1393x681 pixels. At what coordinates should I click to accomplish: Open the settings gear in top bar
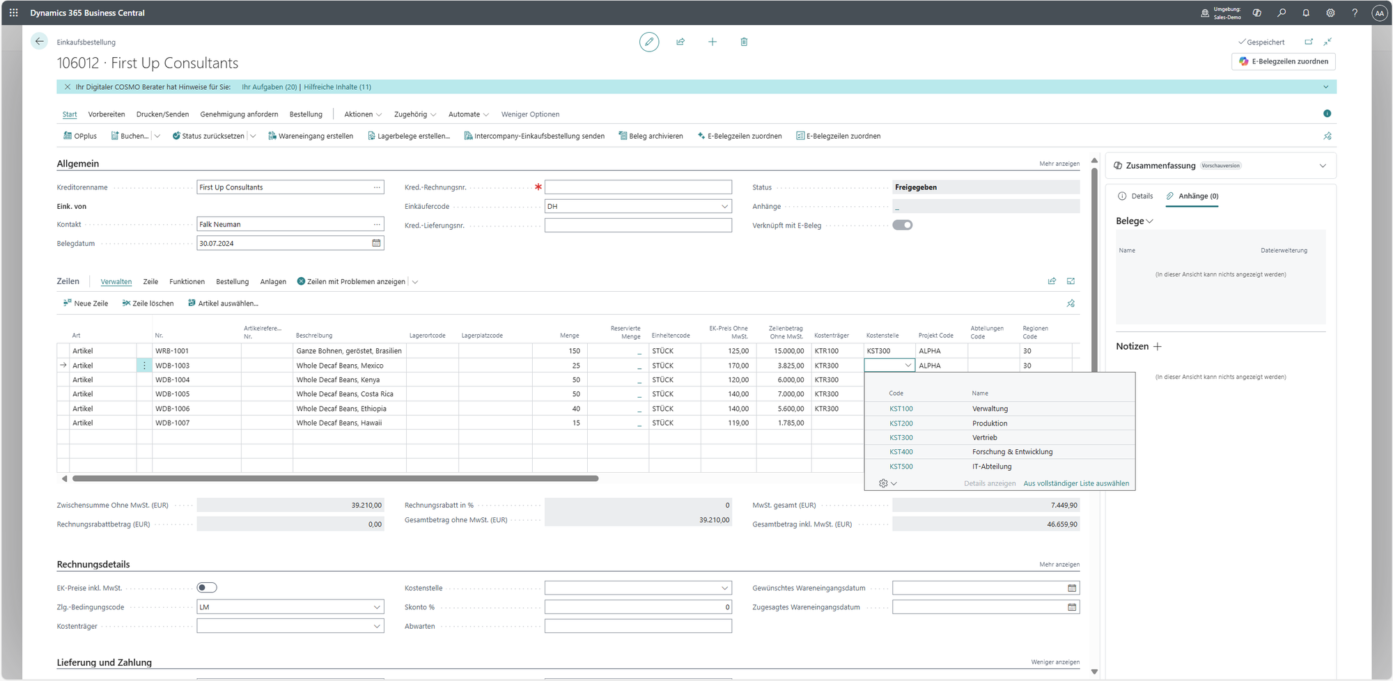tap(1330, 13)
